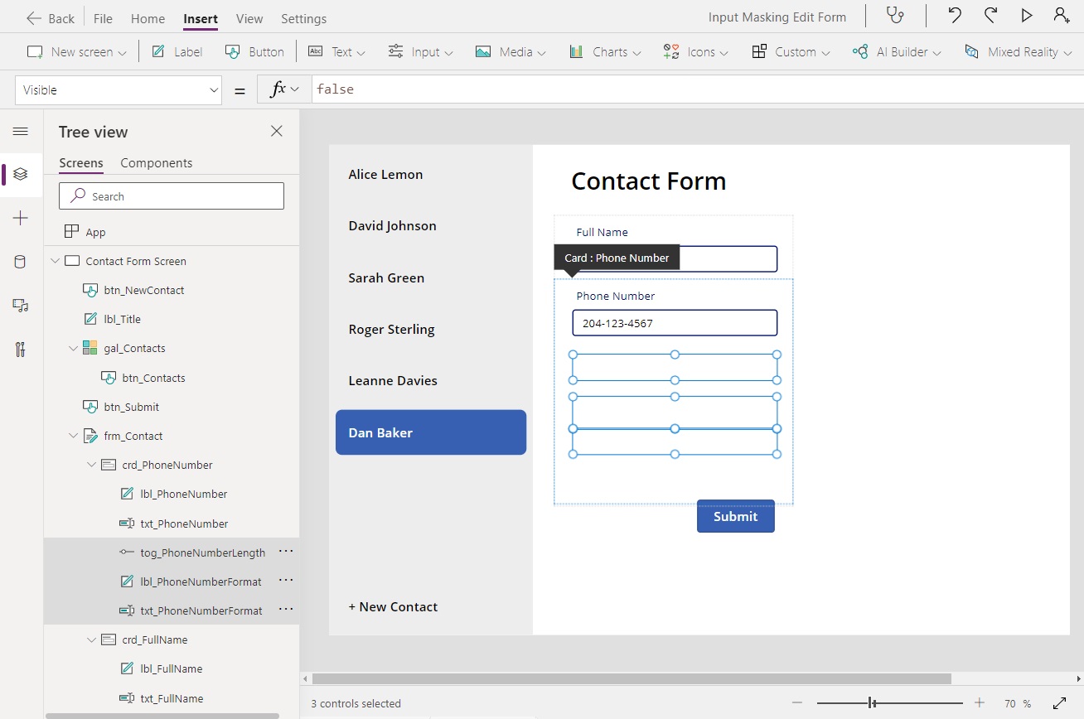Select the Tree view layers icon
The image size is (1084, 719).
pyautogui.click(x=21, y=174)
